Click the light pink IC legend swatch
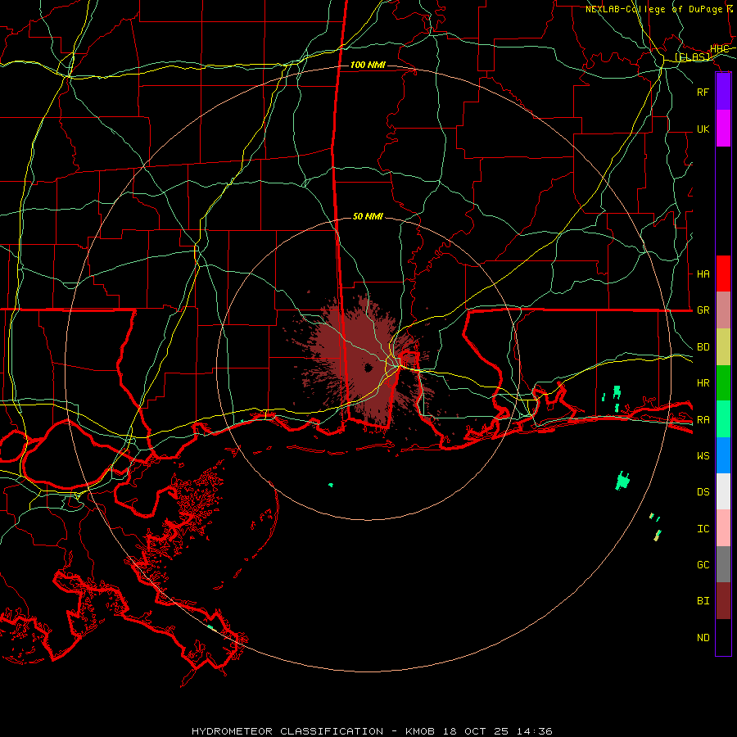The height and width of the screenshot is (737, 737). coord(723,528)
